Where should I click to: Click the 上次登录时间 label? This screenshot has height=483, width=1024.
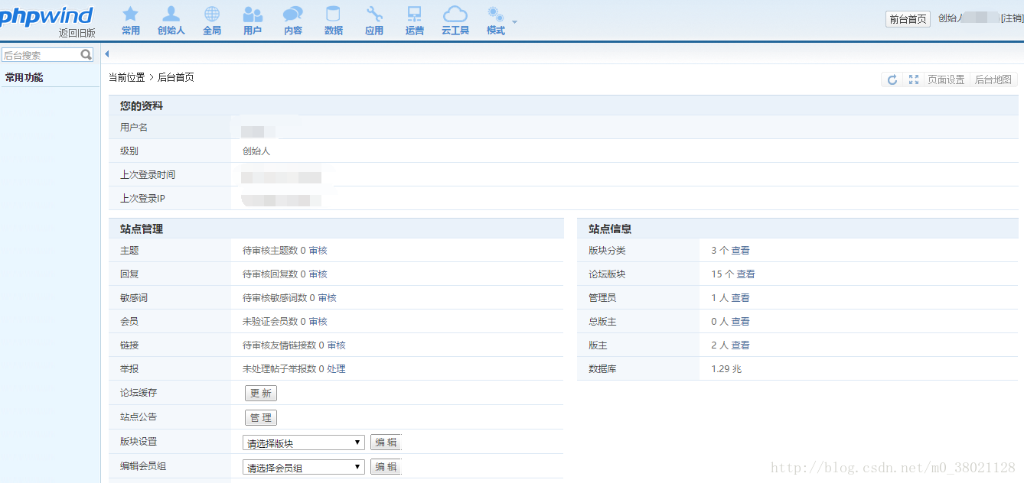(148, 175)
